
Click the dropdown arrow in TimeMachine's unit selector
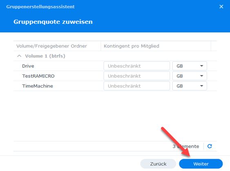click(x=202, y=86)
